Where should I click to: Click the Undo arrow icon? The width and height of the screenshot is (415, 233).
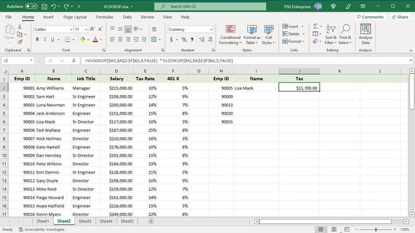(x=54, y=6)
